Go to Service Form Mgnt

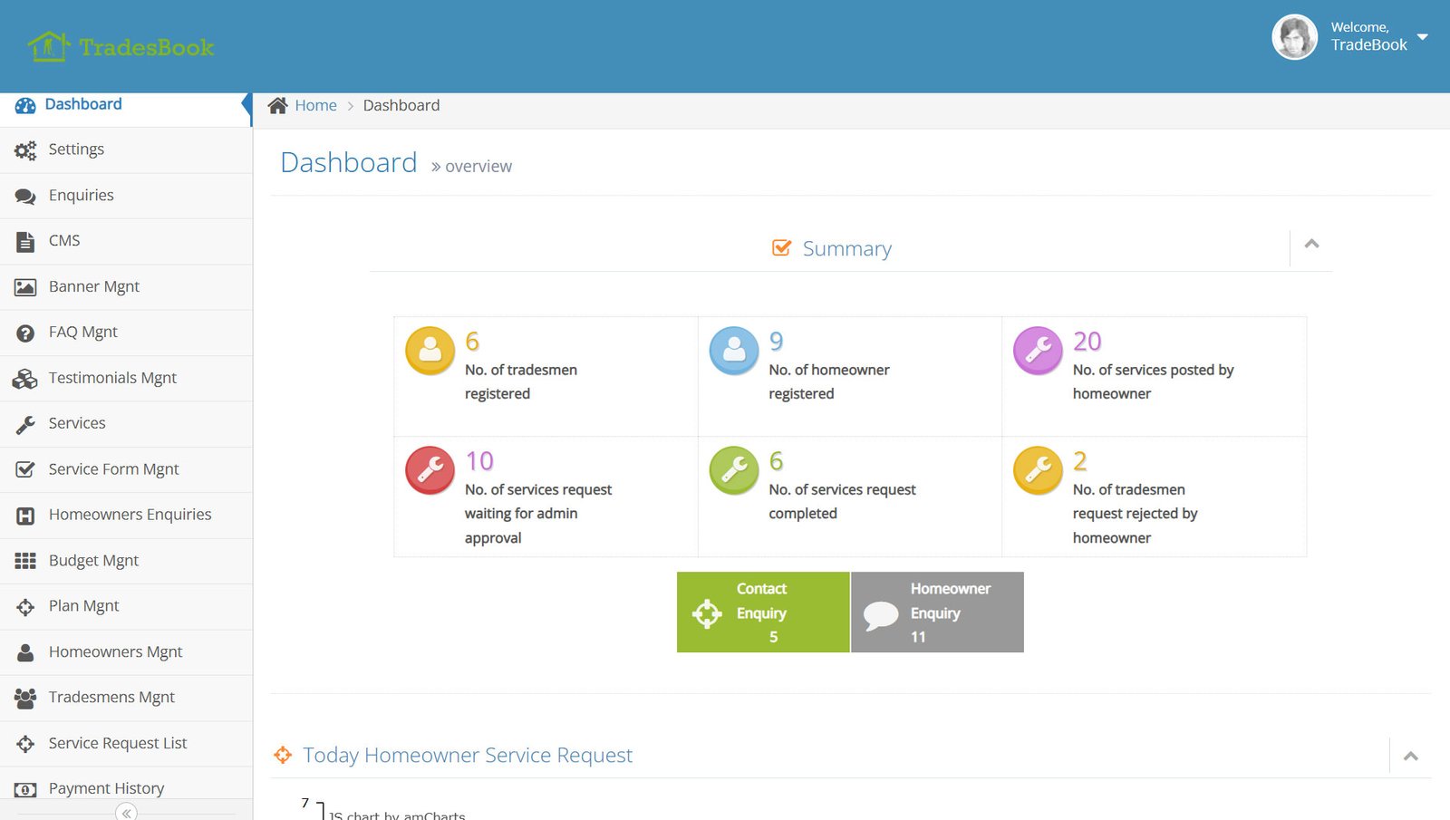pyautogui.click(x=126, y=469)
